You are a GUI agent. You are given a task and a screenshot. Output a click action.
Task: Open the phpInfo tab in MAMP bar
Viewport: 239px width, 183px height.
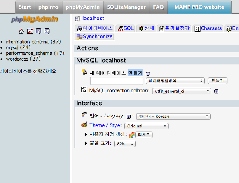(x=49, y=7)
